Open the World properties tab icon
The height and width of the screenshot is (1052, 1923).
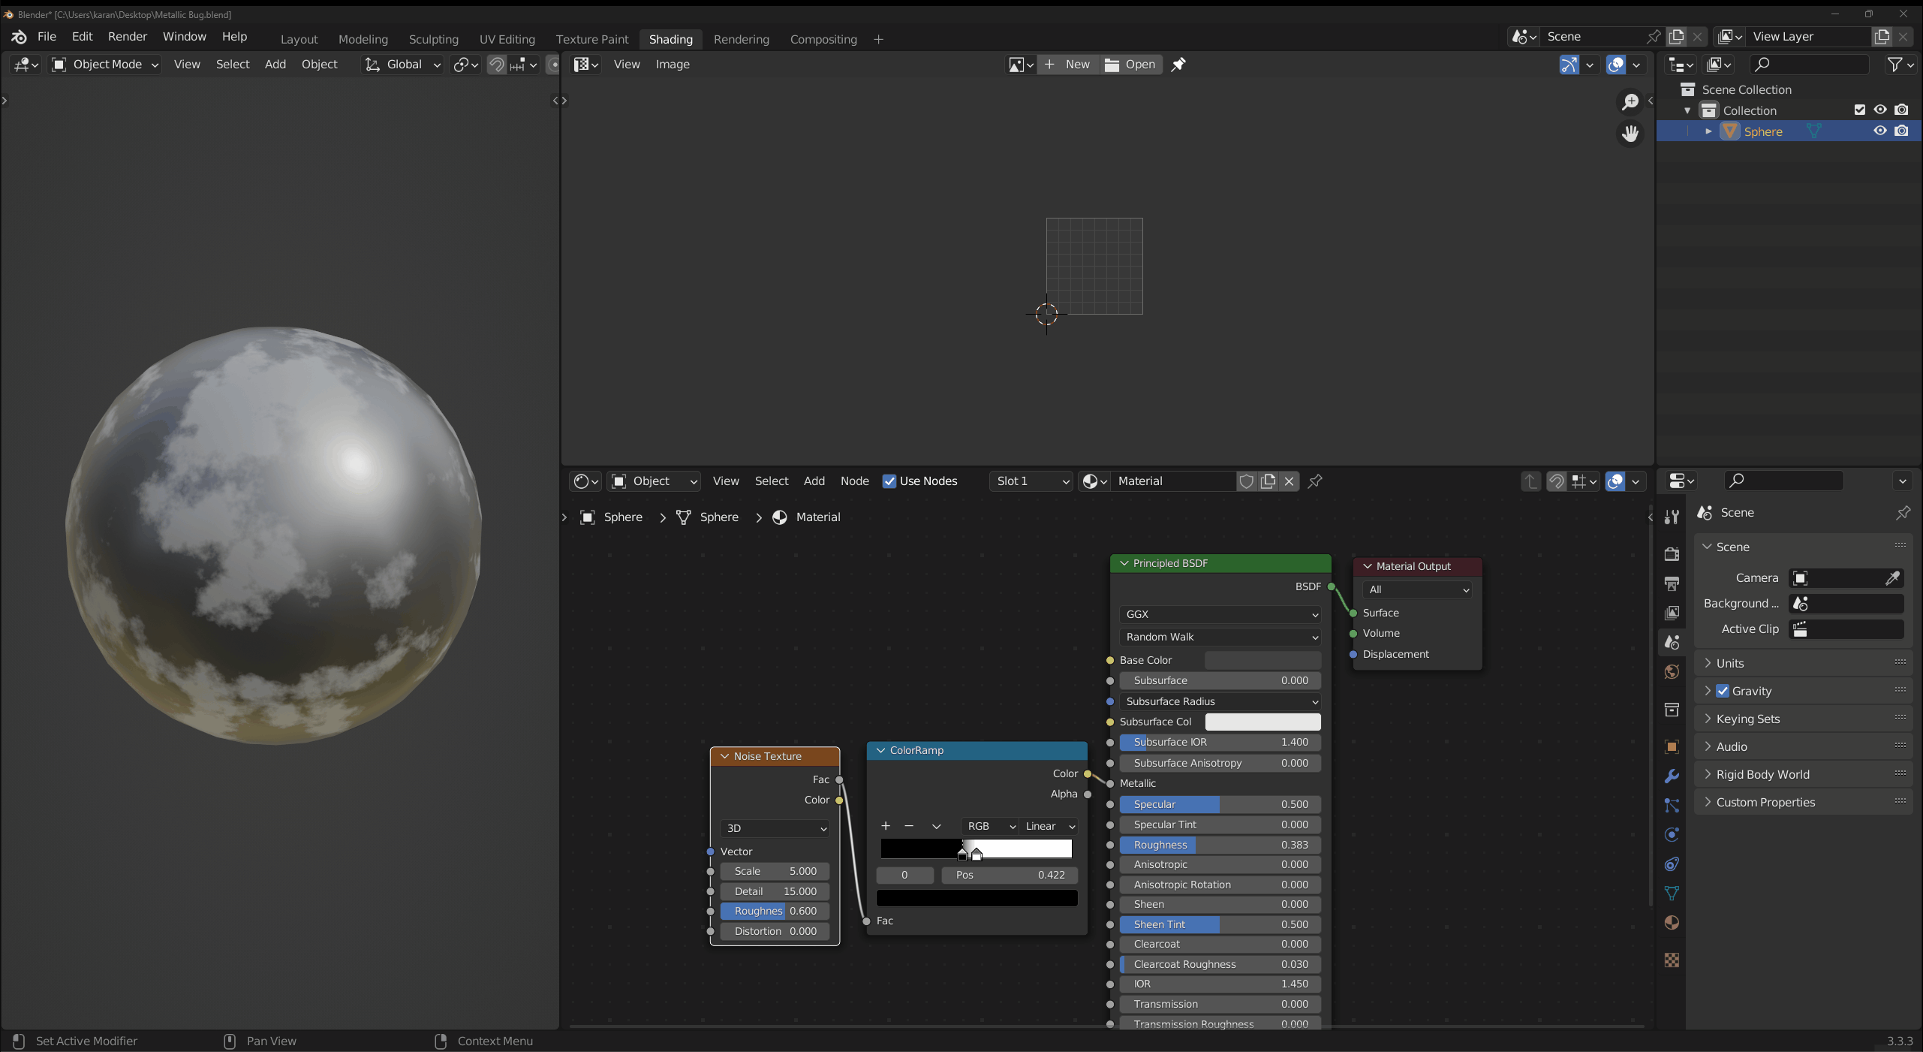point(1671,671)
